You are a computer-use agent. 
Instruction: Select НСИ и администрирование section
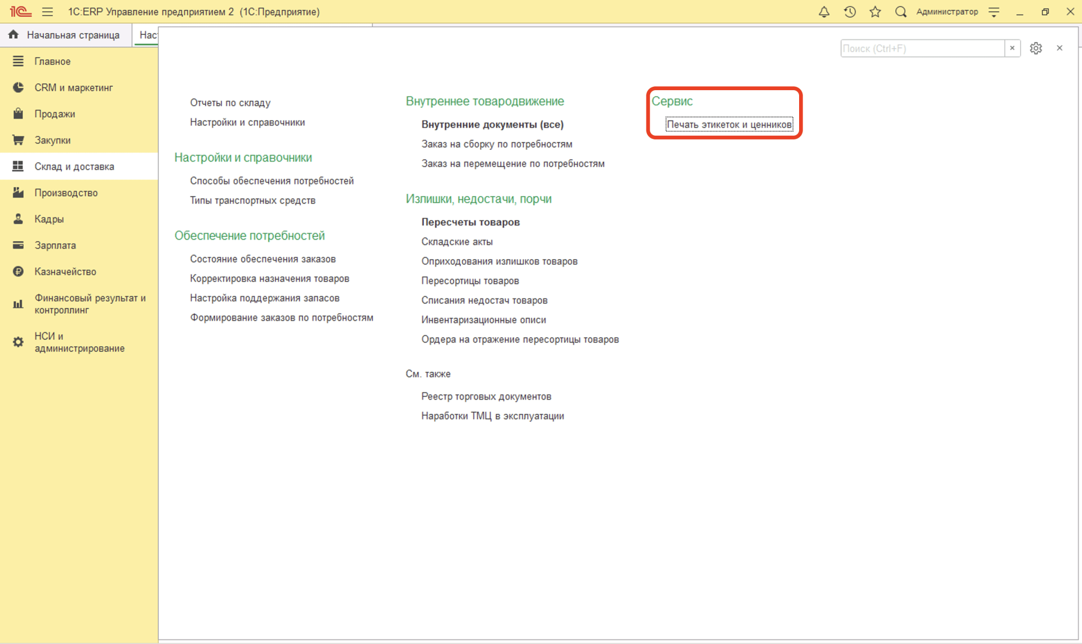[79, 342]
